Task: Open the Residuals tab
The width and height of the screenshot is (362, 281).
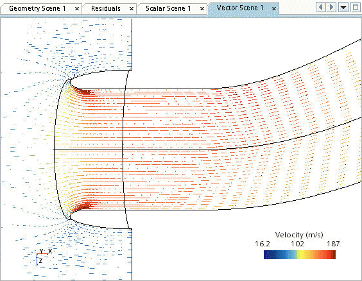Action: click(x=106, y=9)
